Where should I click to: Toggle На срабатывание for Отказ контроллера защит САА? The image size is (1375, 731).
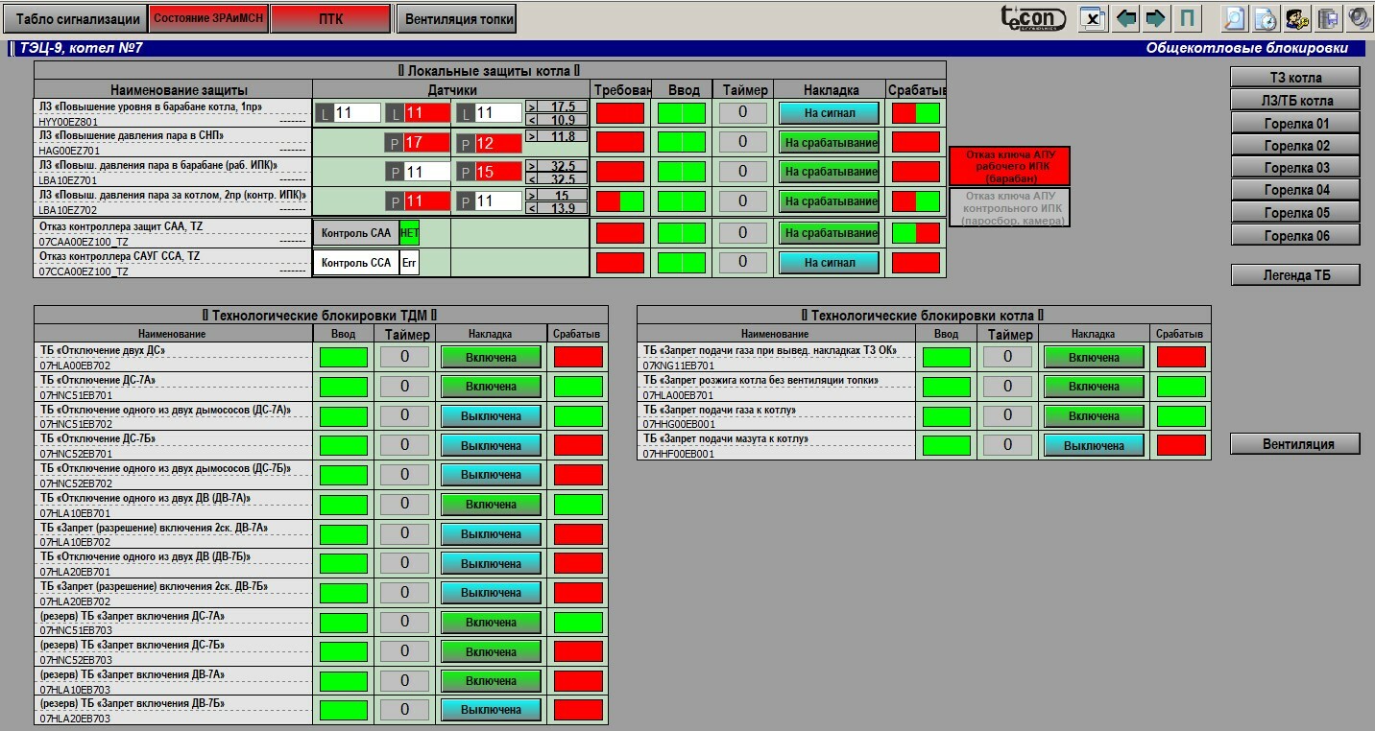click(829, 233)
